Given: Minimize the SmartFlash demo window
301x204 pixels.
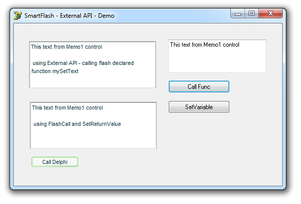Looking at the screenshot, I should coord(238,14).
